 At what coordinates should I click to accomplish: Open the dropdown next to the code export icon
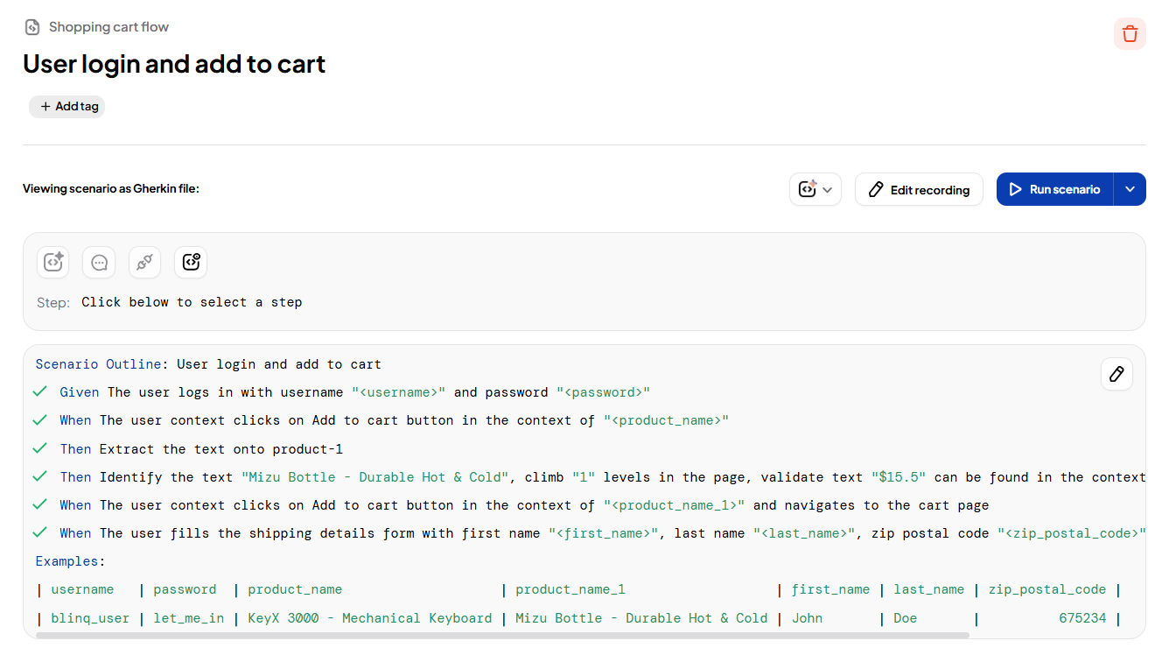click(827, 189)
